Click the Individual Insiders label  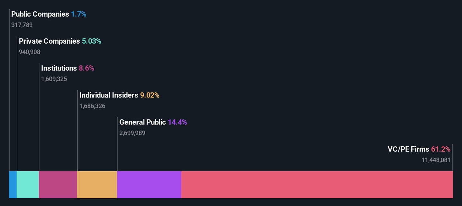point(109,95)
